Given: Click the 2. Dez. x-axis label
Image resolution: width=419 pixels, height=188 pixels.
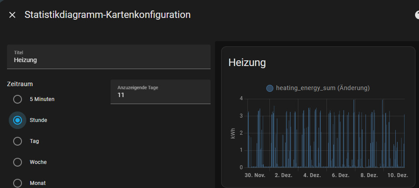Looking at the screenshot, I should tap(283, 175).
